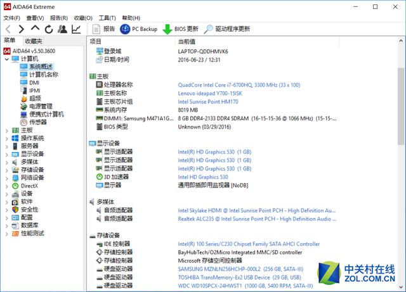Screen dimensions: 406x292
Task: Click the vertical scrollbar thumb
Action: coord(401,106)
